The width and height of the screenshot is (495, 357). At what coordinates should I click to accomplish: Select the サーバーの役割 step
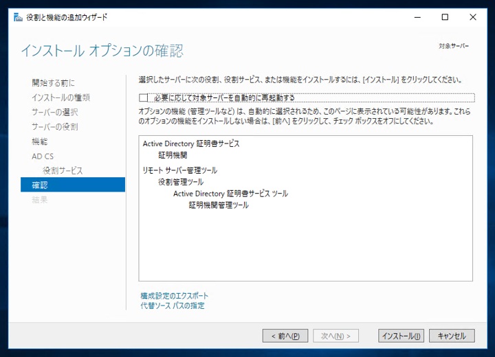tap(54, 127)
